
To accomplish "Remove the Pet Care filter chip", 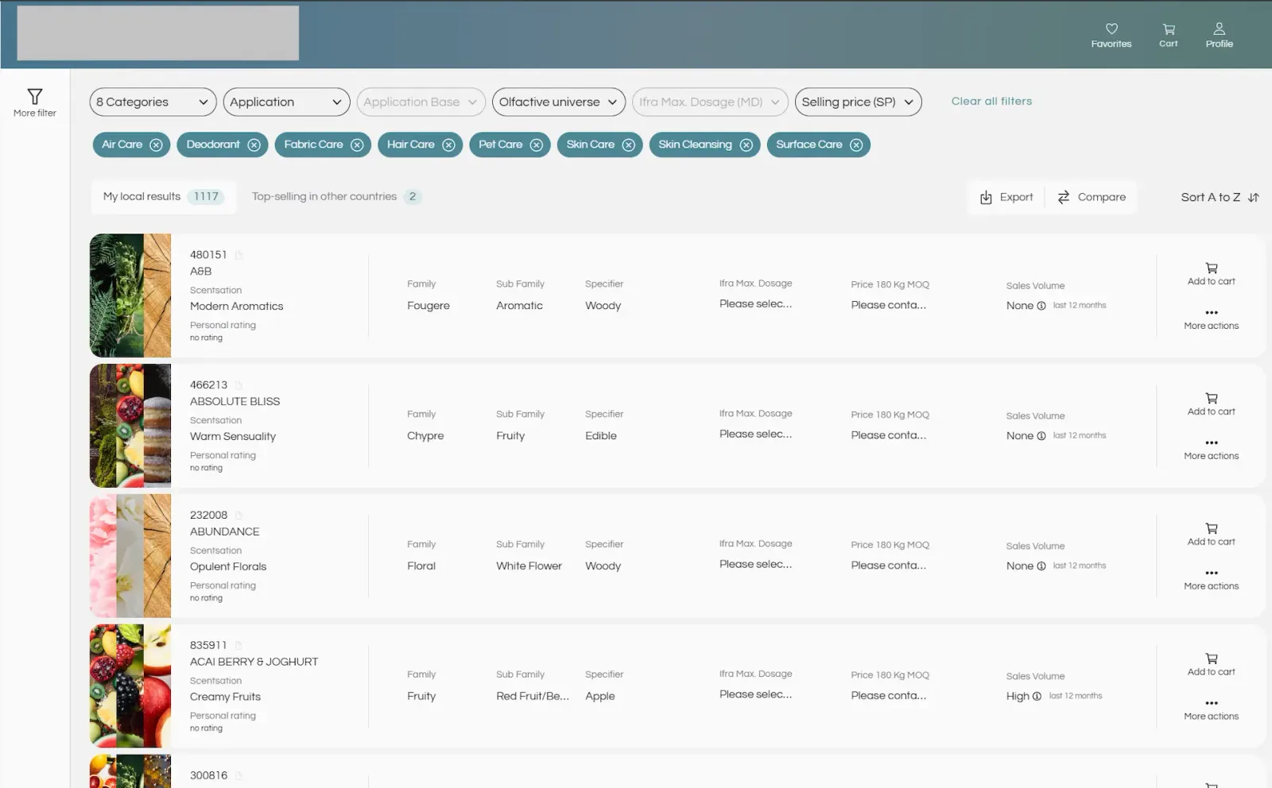I will coord(537,145).
